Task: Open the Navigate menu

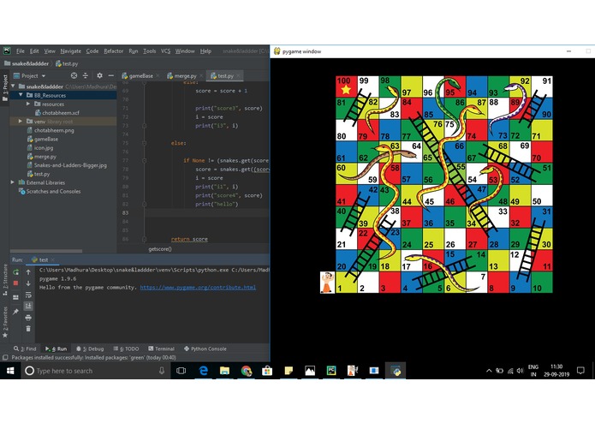Action: tap(70, 51)
